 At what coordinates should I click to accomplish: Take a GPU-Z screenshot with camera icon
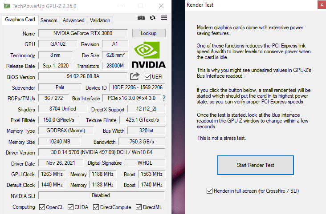[141, 18]
